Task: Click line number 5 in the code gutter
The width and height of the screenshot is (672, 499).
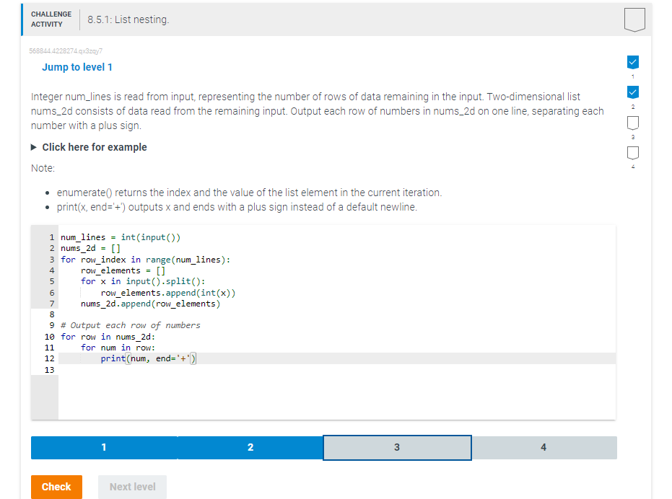Action: pyautogui.click(x=51, y=281)
